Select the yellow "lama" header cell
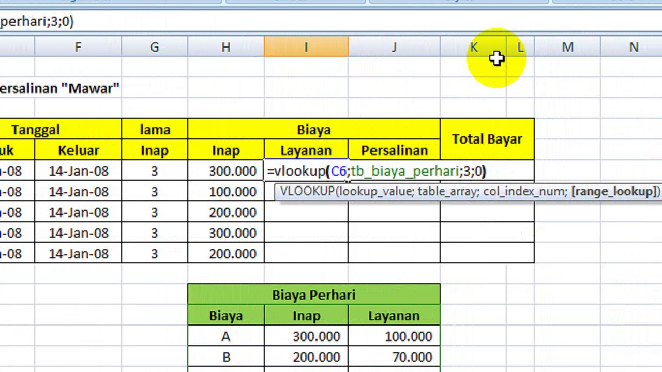The width and height of the screenshot is (662, 372). click(x=155, y=129)
